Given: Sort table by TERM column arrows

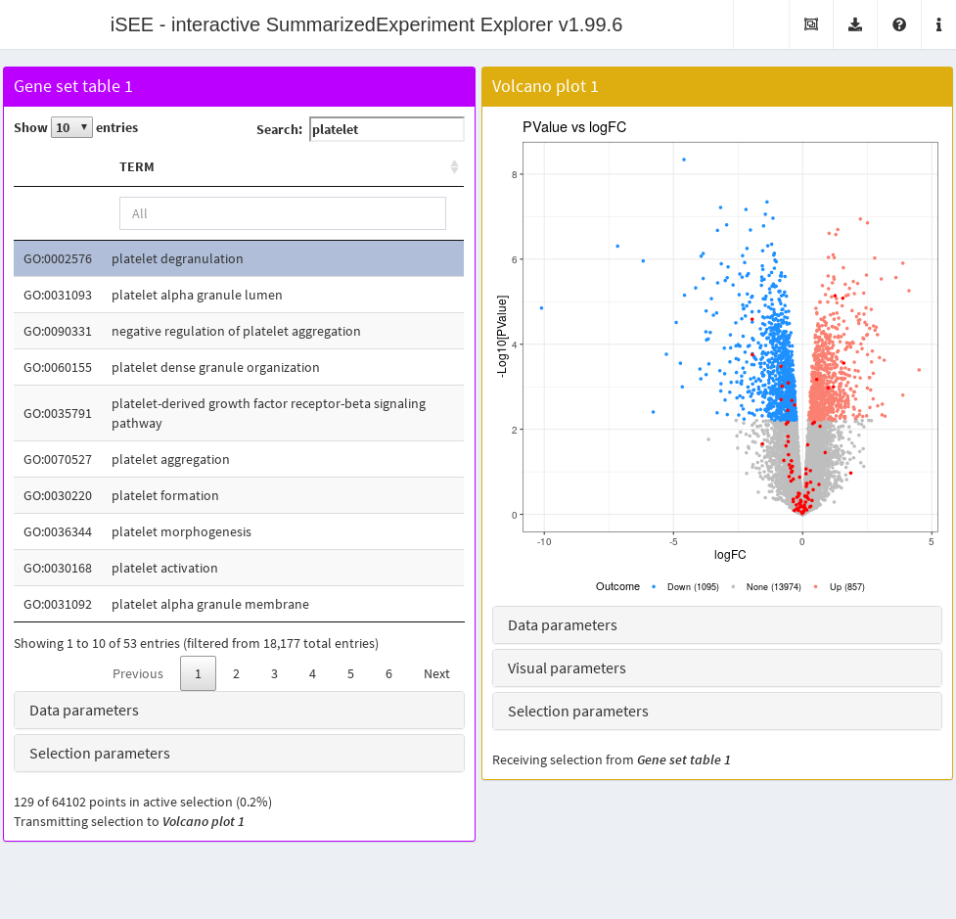Looking at the screenshot, I should (454, 167).
